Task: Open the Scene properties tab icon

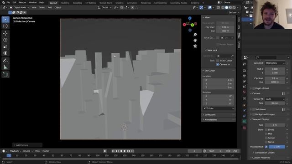Action: 245,87
